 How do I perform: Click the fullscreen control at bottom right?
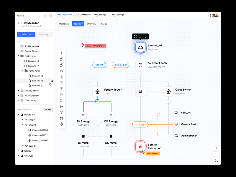pyautogui.click(x=217, y=160)
